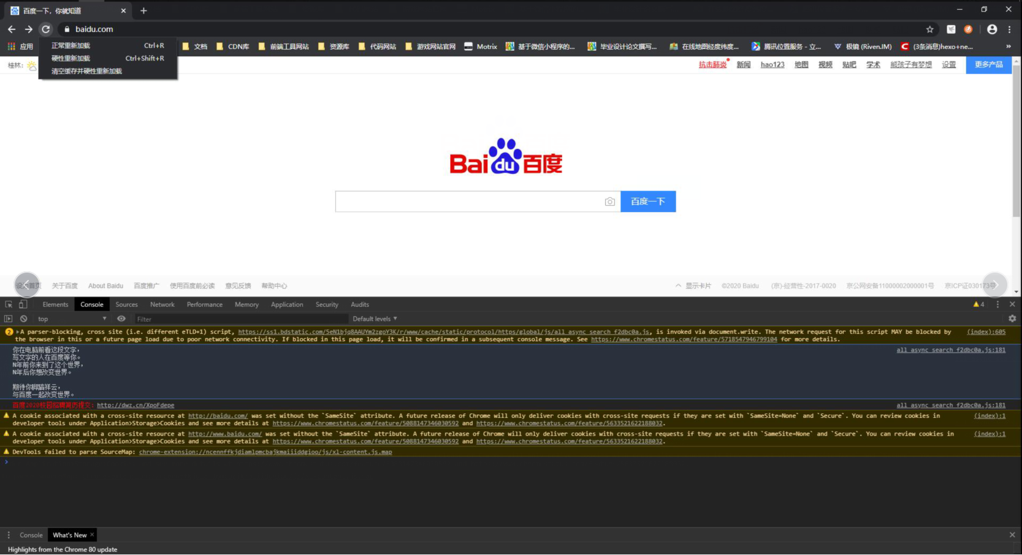
Task: Click the warnings count badge showing 4
Action: coord(978,304)
